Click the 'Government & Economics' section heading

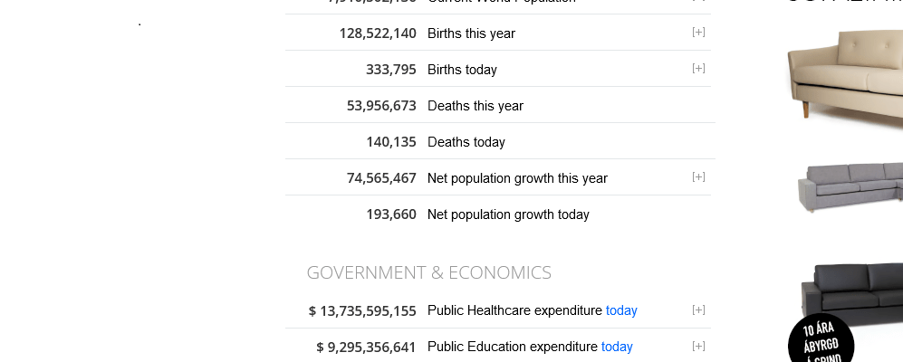click(428, 272)
